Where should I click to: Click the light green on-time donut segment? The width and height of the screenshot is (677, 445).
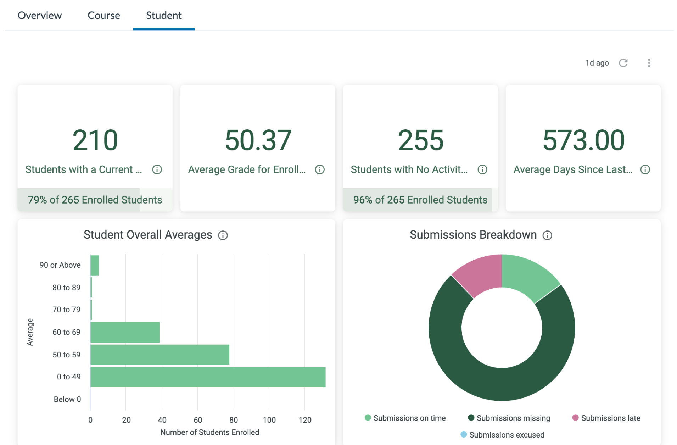[527, 277]
